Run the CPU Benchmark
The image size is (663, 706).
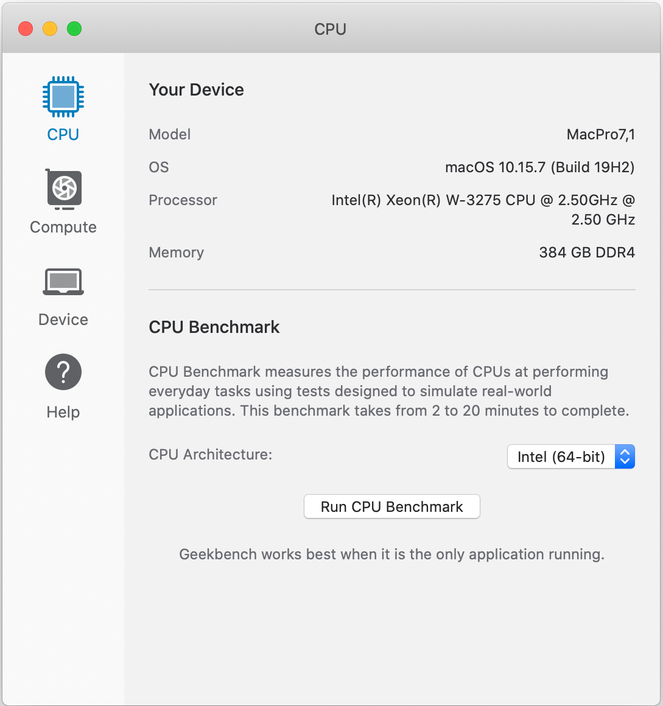coord(392,506)
